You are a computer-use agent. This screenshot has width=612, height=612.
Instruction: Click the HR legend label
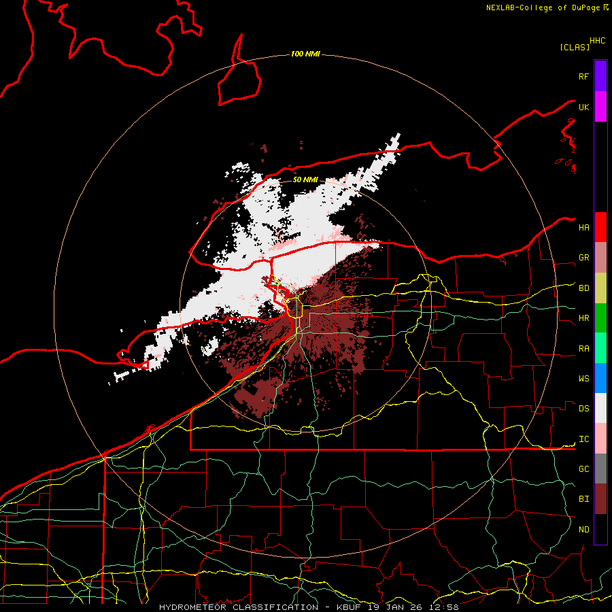click(x=583, y=318)
